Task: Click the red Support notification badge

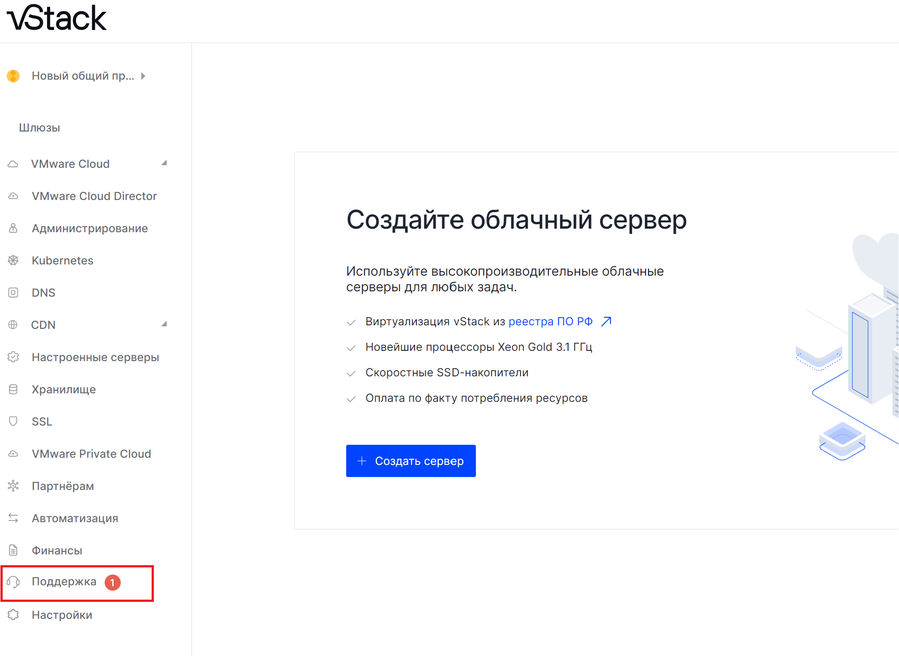Action: pos(113,582)
